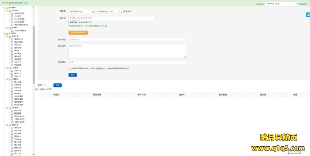Open the server dropdown showing (1001)

click(x=108, y=11)
